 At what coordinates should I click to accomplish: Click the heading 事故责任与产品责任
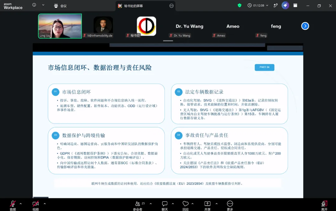click(x=207, y=135)
